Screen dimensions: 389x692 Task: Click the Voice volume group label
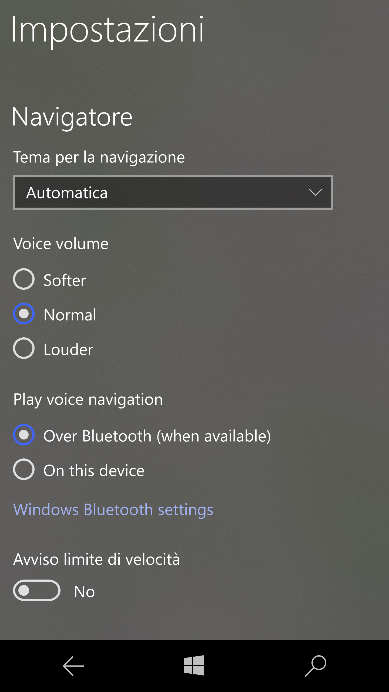61,244
